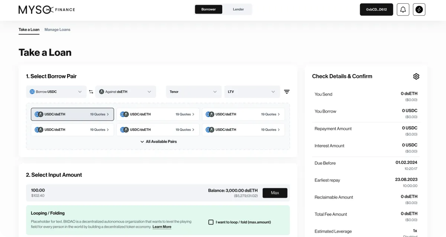Go to the Manage Loans tab
Viewport: 446px width, 237px height.
click(x=57, y=30)
